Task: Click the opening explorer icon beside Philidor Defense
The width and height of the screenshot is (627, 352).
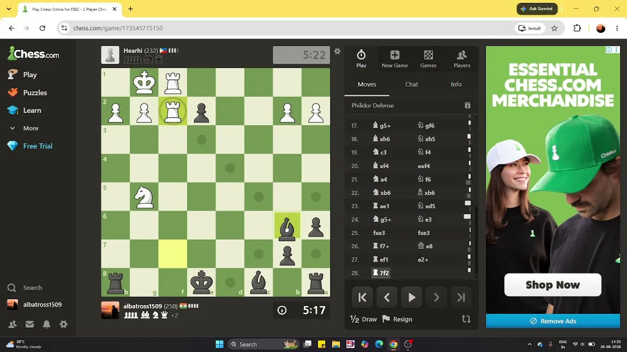Action: (467, 106)
